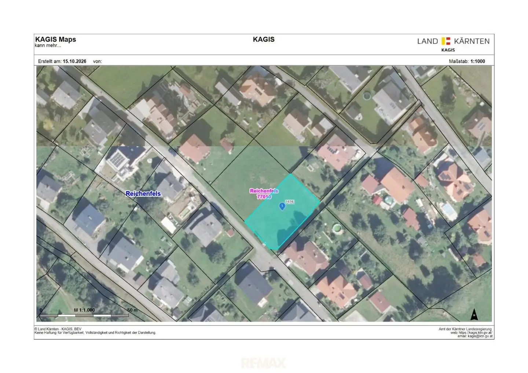The image size is (528, 373).
Task: Click the centered KAGIS heading
Action: click(264, 40)
